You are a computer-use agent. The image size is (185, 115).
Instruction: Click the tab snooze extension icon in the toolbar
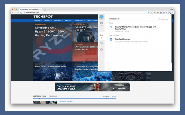(170, 13)
